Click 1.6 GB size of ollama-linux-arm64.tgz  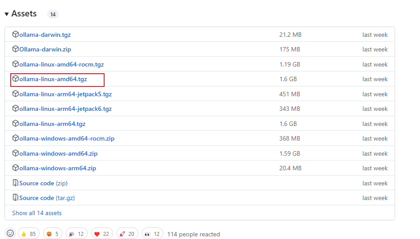pos(288,124)
